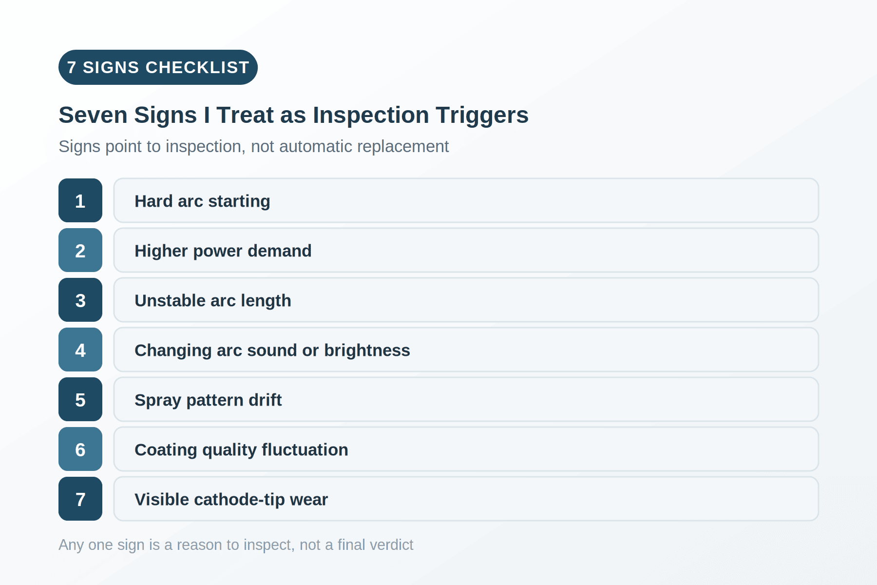Screen dimensions: 877x585
Task: Click the number 2 badge
Action: point(80,250)
